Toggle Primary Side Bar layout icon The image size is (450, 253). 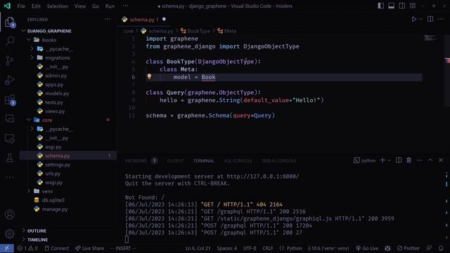point(380,6)
